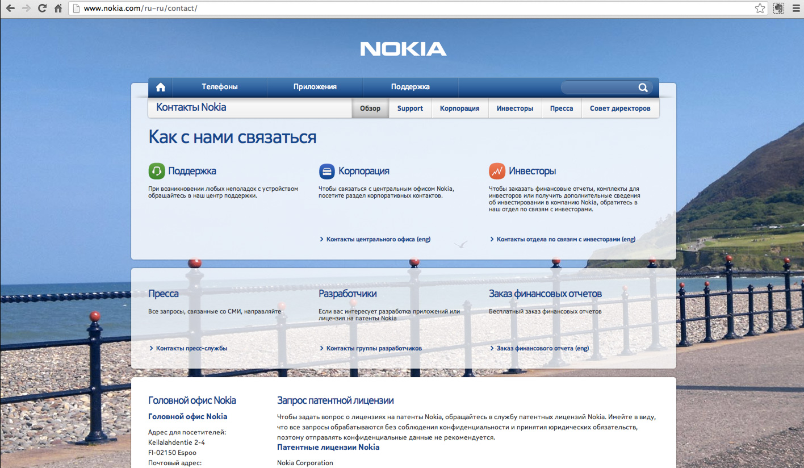Click the first extension icon beside the star
The height and width of the screenshot is (468, 804).
[x=778, y=9]
